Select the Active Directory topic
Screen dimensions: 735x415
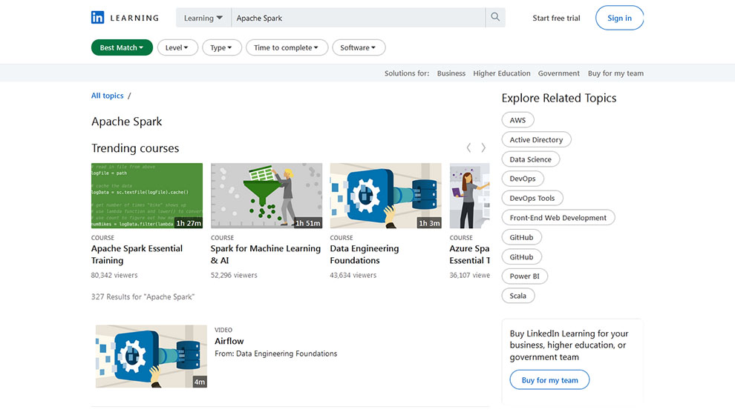[x=536, y=139]
